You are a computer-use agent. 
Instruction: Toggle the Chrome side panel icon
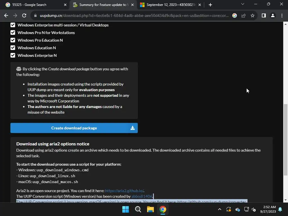click(x=264, y=16)
